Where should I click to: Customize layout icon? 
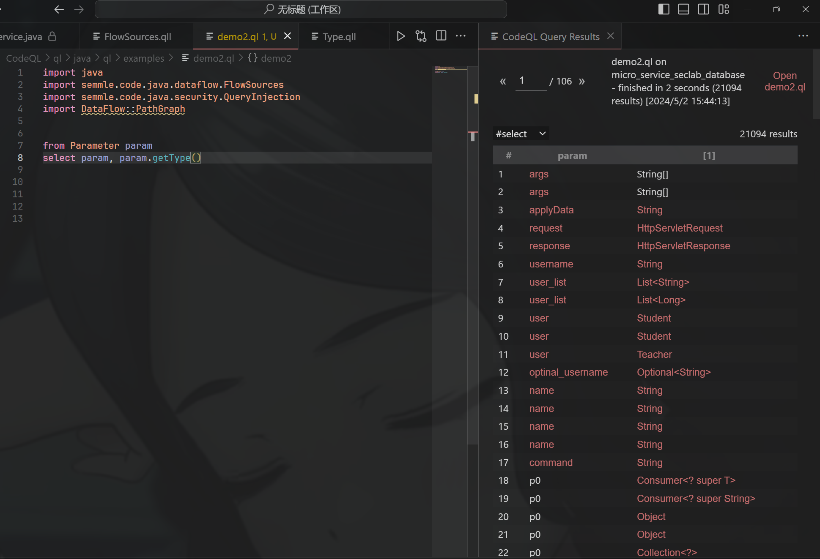[724, 9]
